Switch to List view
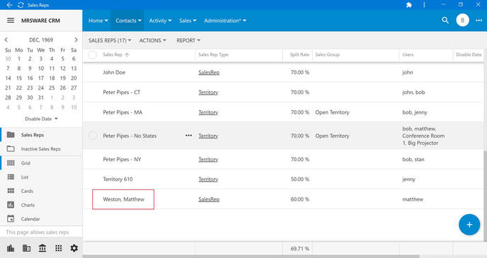This screenshot has width=487, height=258. 41,177
